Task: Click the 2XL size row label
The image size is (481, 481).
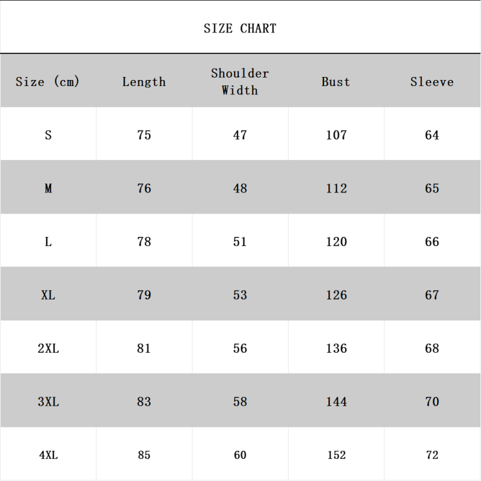Action: [48, 349]
